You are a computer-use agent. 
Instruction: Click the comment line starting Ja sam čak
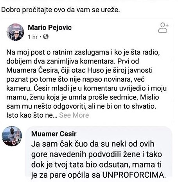pyautogui.click(x=93, y=144)
